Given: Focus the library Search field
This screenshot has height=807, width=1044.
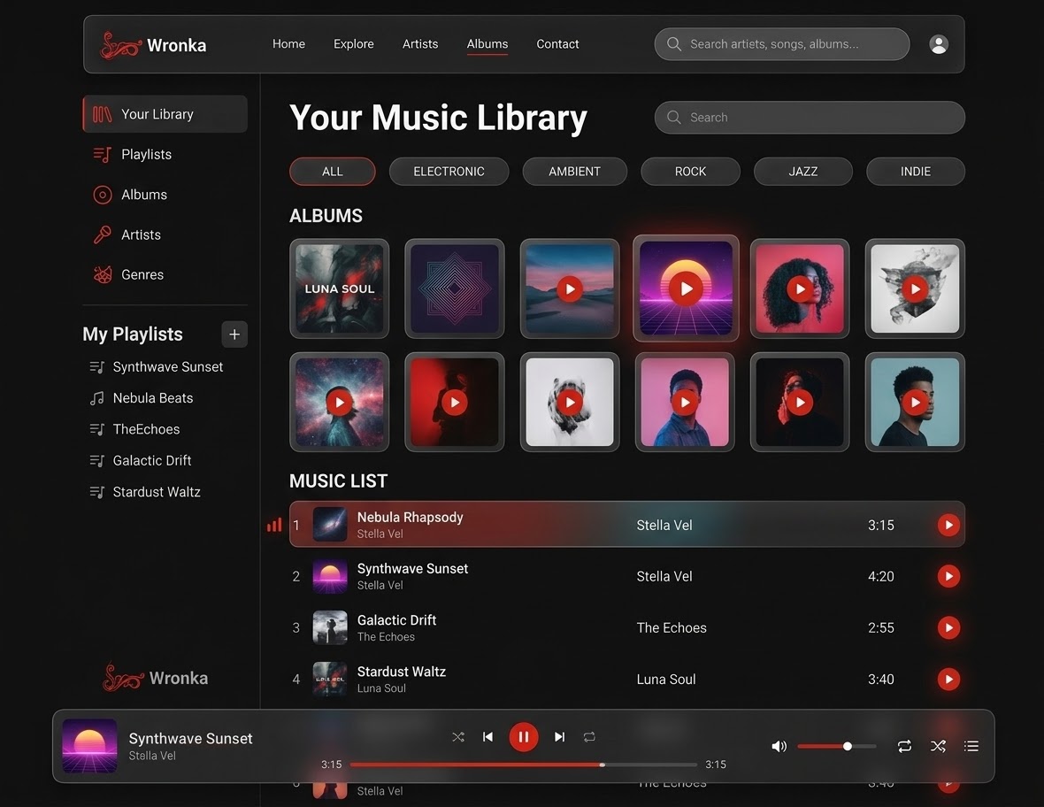Looking at the screenshot, I should point(810,117).
